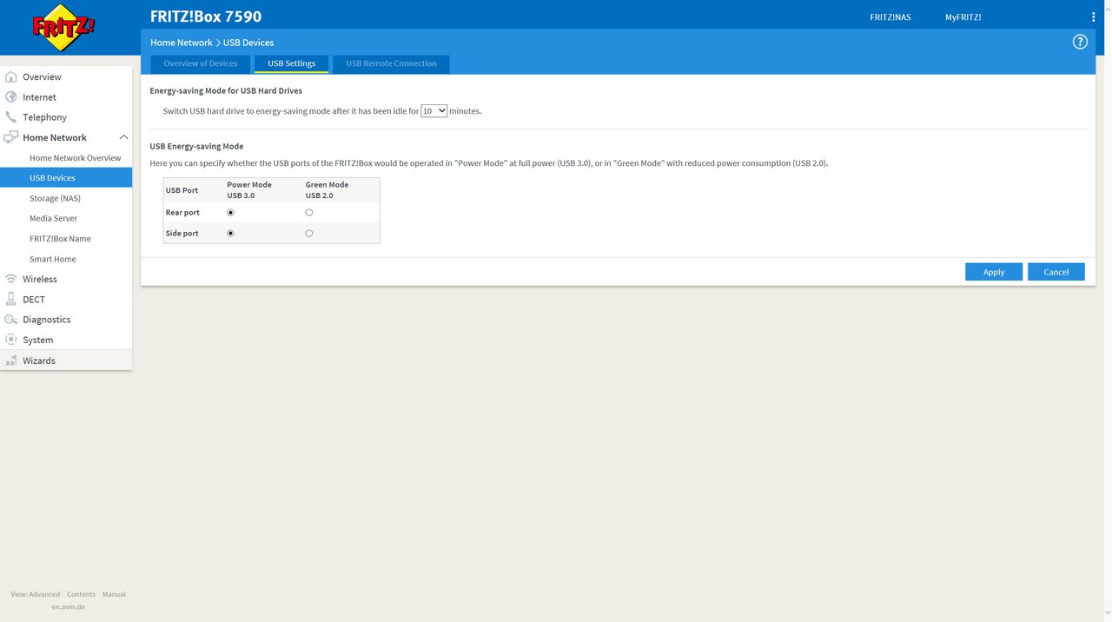Viewport: 1112px width, 622px height.
Task: Select Power Mode for Side port
Action: pyautogui.click(x=230, y=234)
